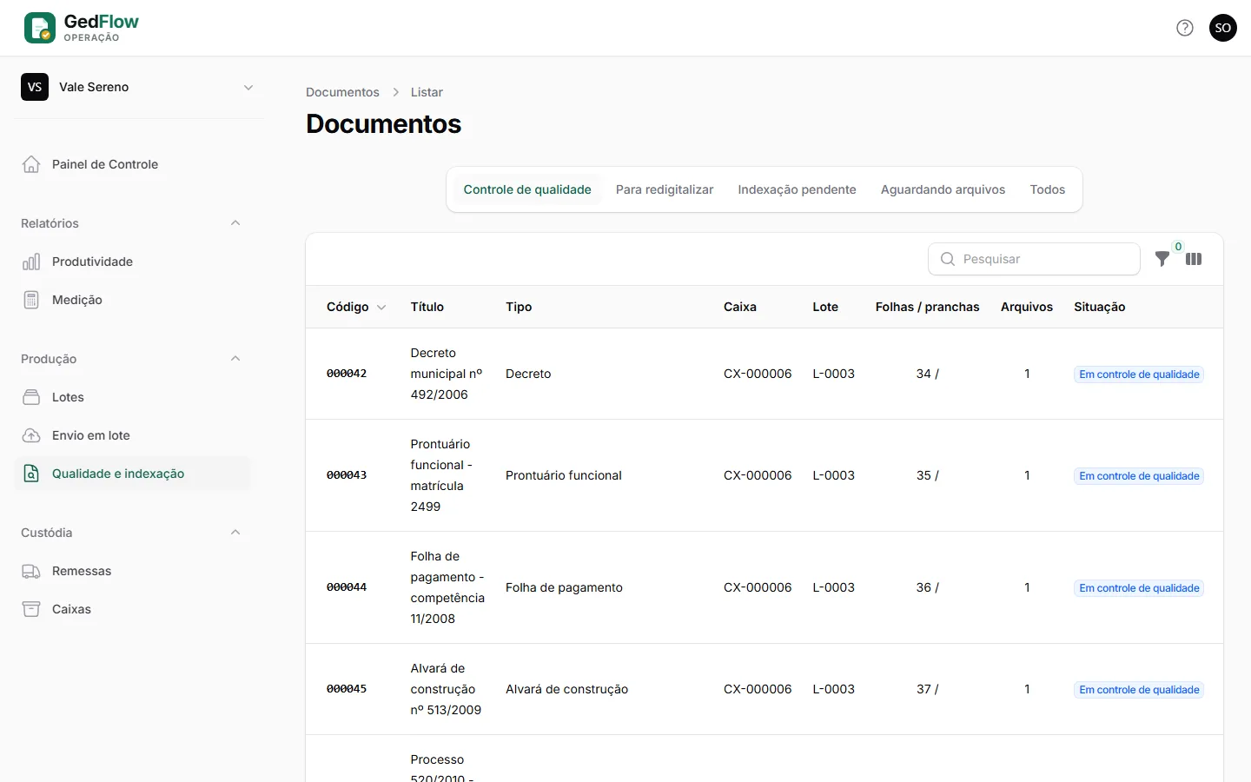
Task: Click title Alvará de construção nº 513/2009
Action: click(x=446, y=689)
